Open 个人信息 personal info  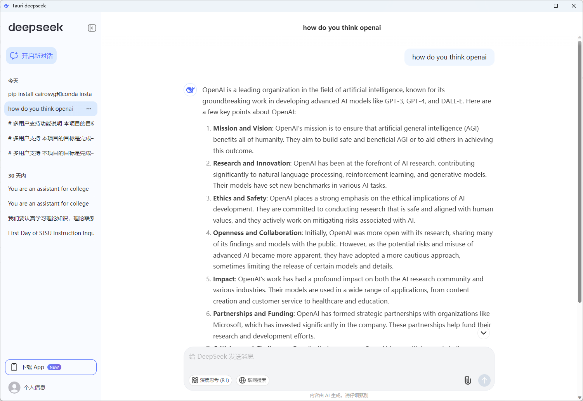pos(35,387)
